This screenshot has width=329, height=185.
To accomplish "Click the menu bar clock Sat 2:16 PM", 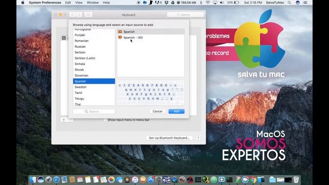I will coord(253,3).
